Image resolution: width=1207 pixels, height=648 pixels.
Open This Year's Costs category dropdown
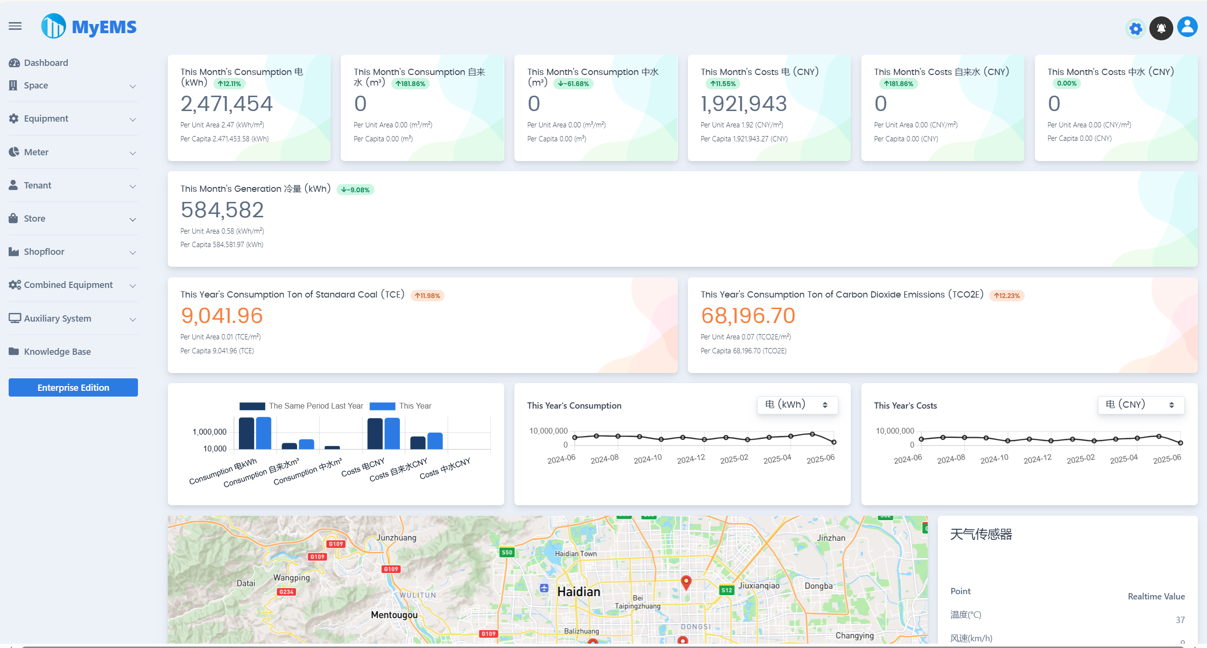pos(1141,405)
